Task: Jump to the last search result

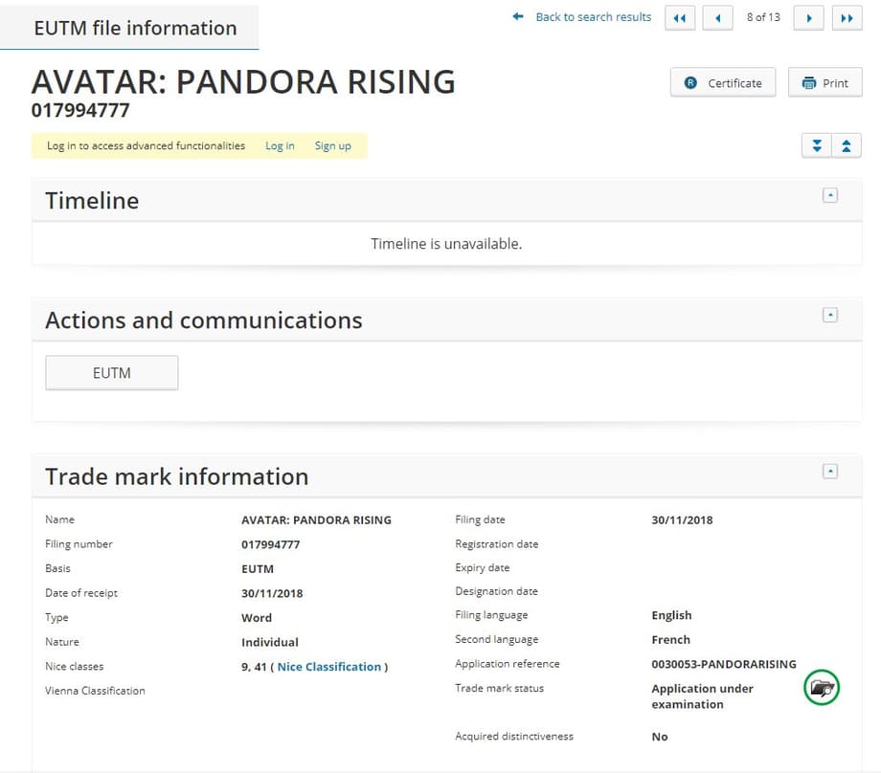Action: point(847,18)
